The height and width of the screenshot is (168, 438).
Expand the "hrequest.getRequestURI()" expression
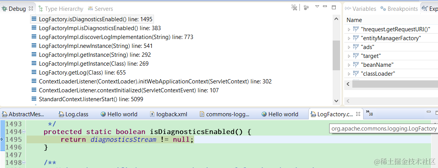(349, 29)
